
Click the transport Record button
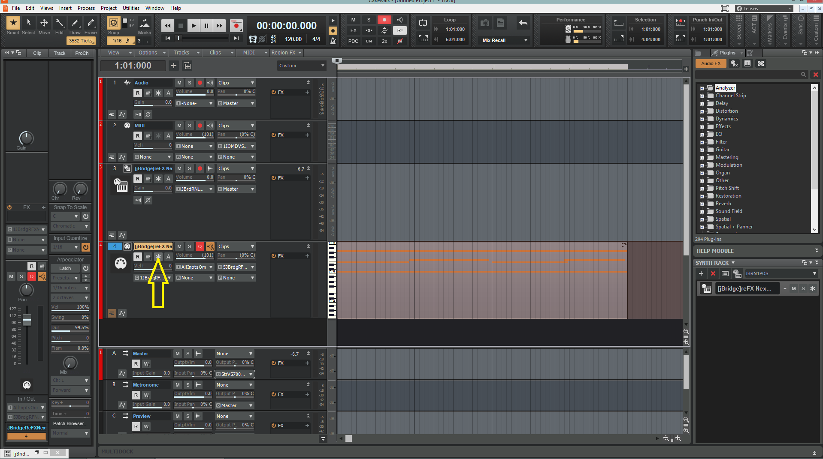pyautogui.click(x=236, y=26)
